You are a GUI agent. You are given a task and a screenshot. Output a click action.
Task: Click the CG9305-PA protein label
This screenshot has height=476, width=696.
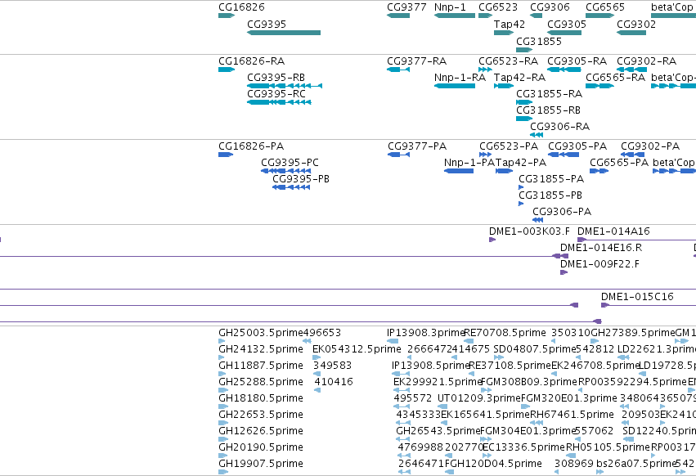[577, 146]
